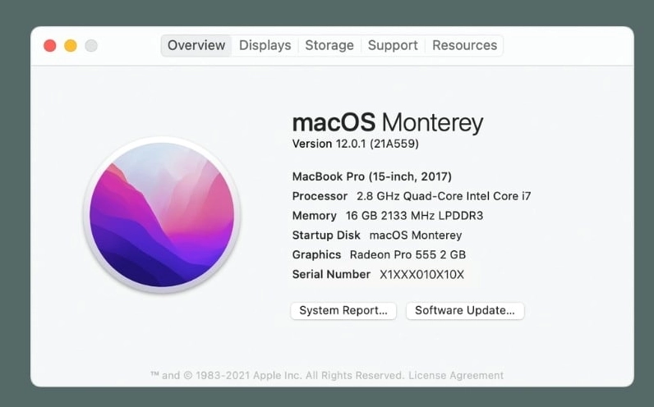Show the Resources tab

(464, 45)
